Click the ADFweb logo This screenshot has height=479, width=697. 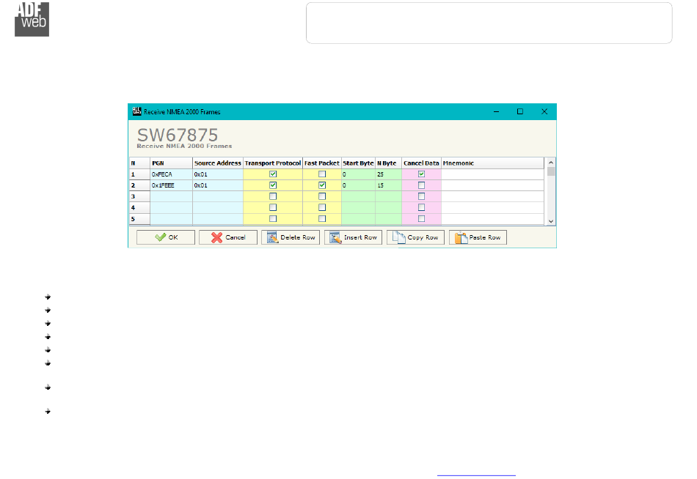32,19
